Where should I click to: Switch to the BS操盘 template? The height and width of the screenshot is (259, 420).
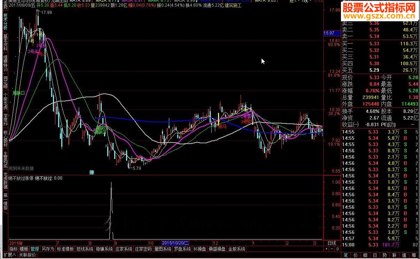pos(200,249)
